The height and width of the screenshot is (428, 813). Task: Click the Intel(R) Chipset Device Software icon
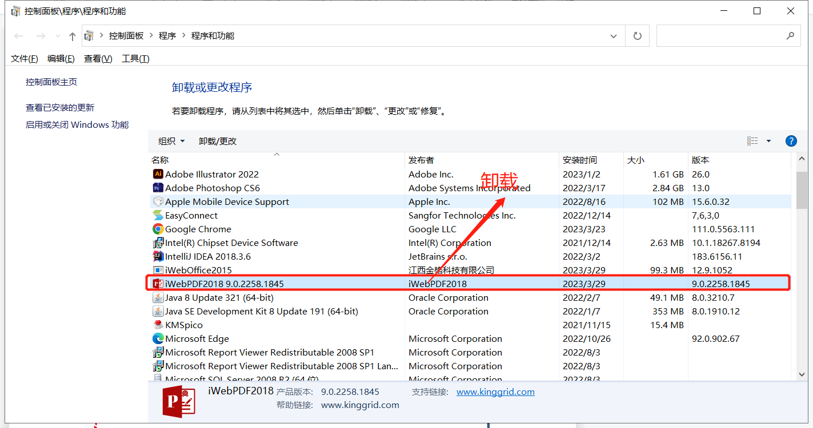pyautogui.click(x=158, y=243)
